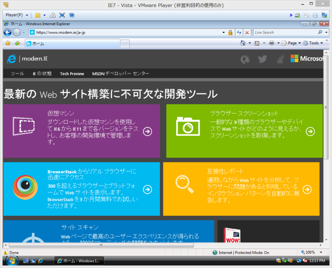Image resolution: width=332 pixels, height=268 pixels.
Task: Click the BrowserStack eye logo
Action: [25, 187]
